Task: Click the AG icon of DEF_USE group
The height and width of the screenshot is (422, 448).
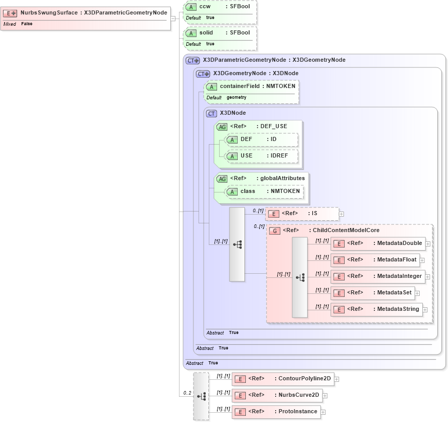Action: (222, 127)
